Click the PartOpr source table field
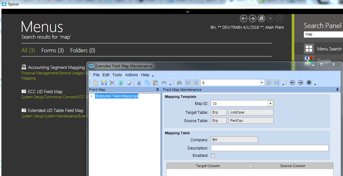The image size is (343, 176). 251,121
